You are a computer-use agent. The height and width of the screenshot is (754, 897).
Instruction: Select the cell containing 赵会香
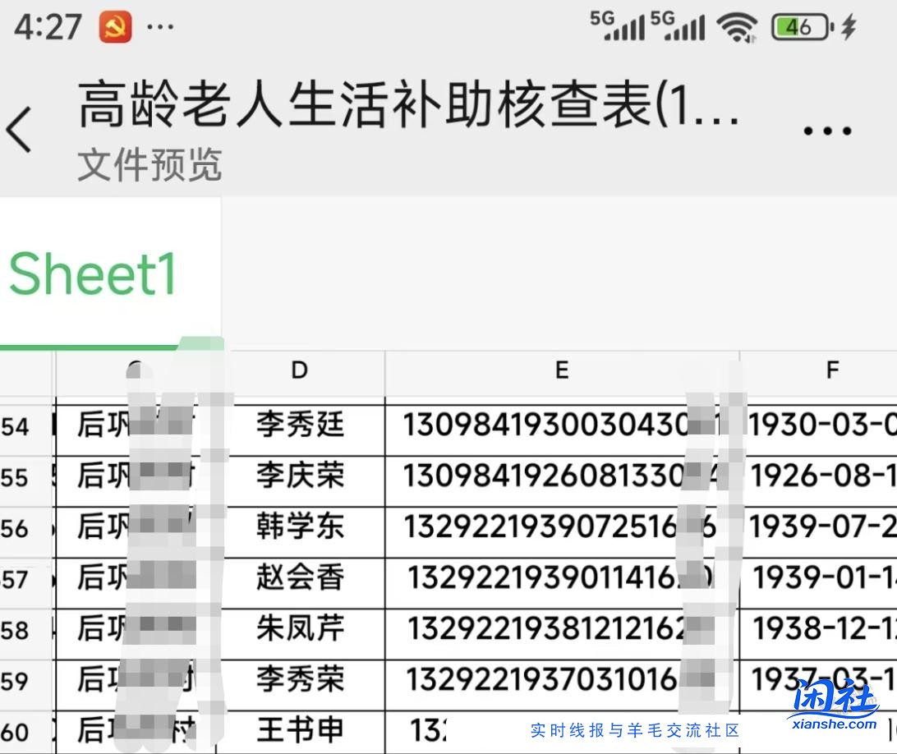click(299, 579)
